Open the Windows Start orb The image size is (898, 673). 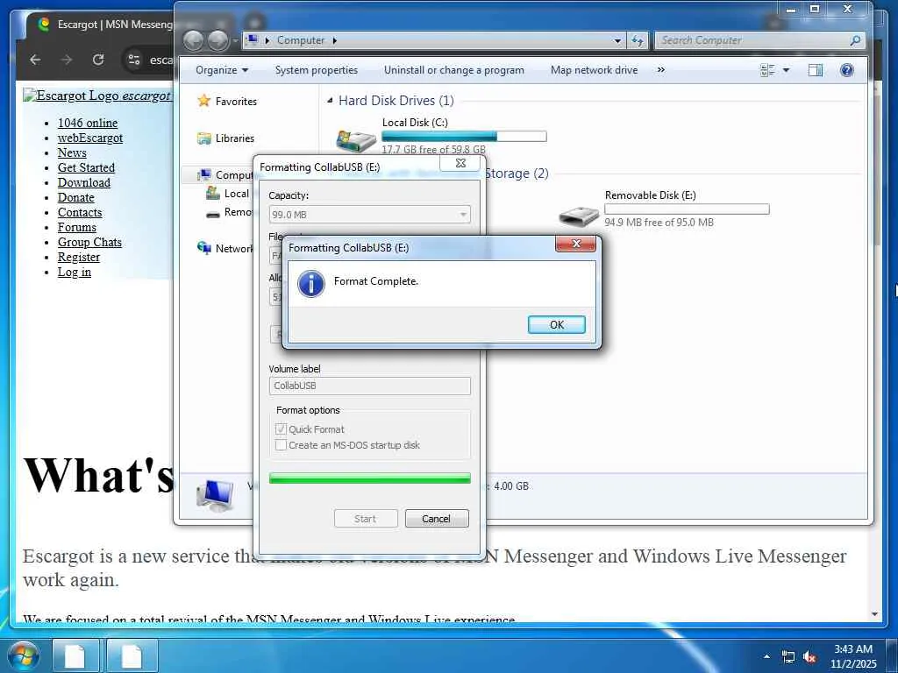point(23,655)
